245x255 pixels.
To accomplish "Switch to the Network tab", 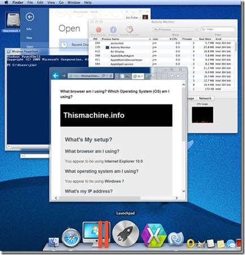I will [205, 98].
